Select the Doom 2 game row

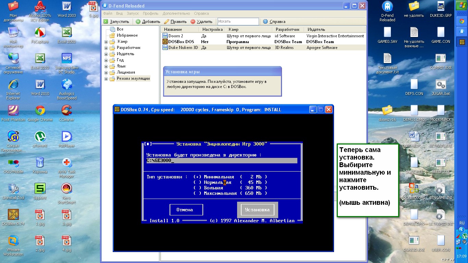(x=263, y=36)
